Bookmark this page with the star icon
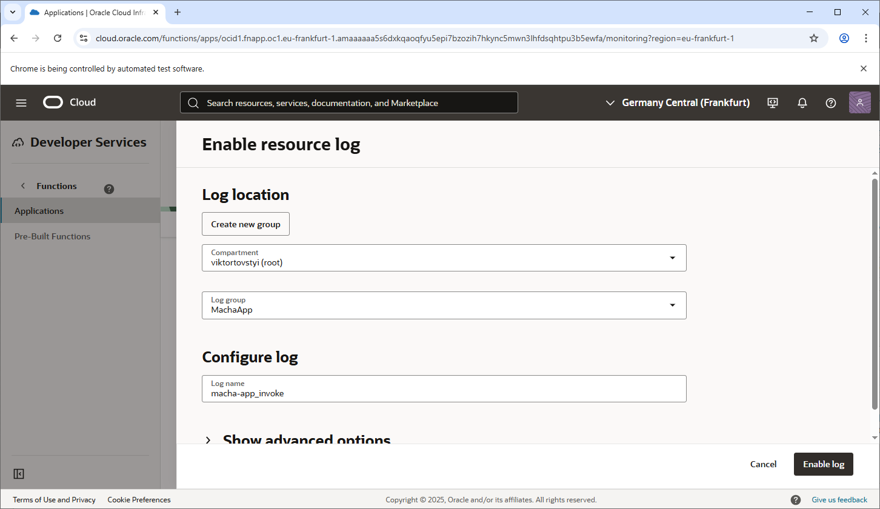 [814, 38]
